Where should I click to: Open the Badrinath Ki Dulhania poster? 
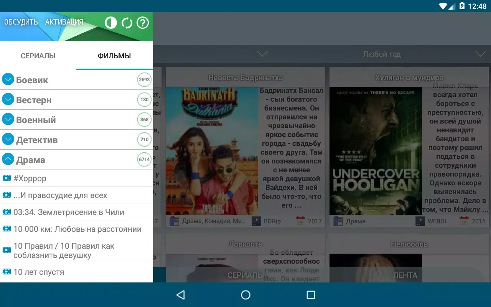pos(212,151)
